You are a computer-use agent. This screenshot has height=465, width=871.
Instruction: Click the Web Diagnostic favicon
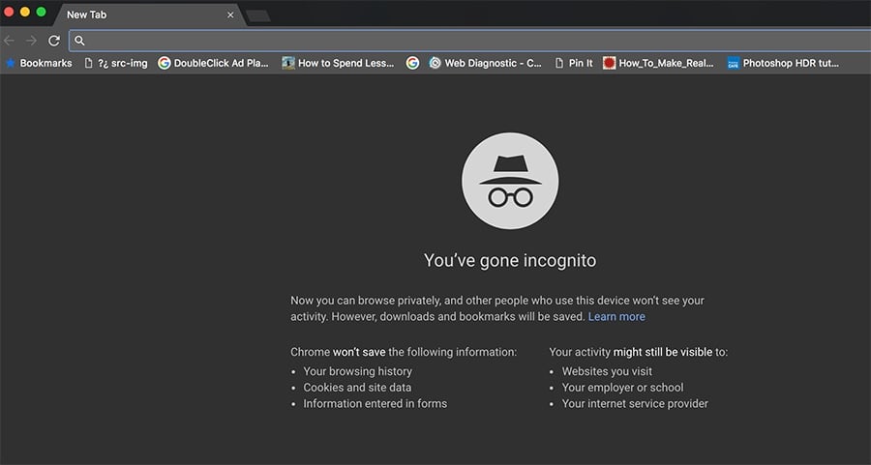435,63
